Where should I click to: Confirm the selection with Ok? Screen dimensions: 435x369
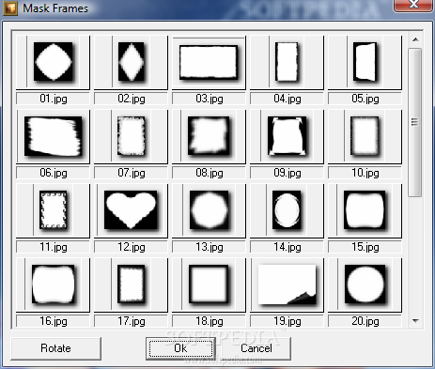coord(180,348)
